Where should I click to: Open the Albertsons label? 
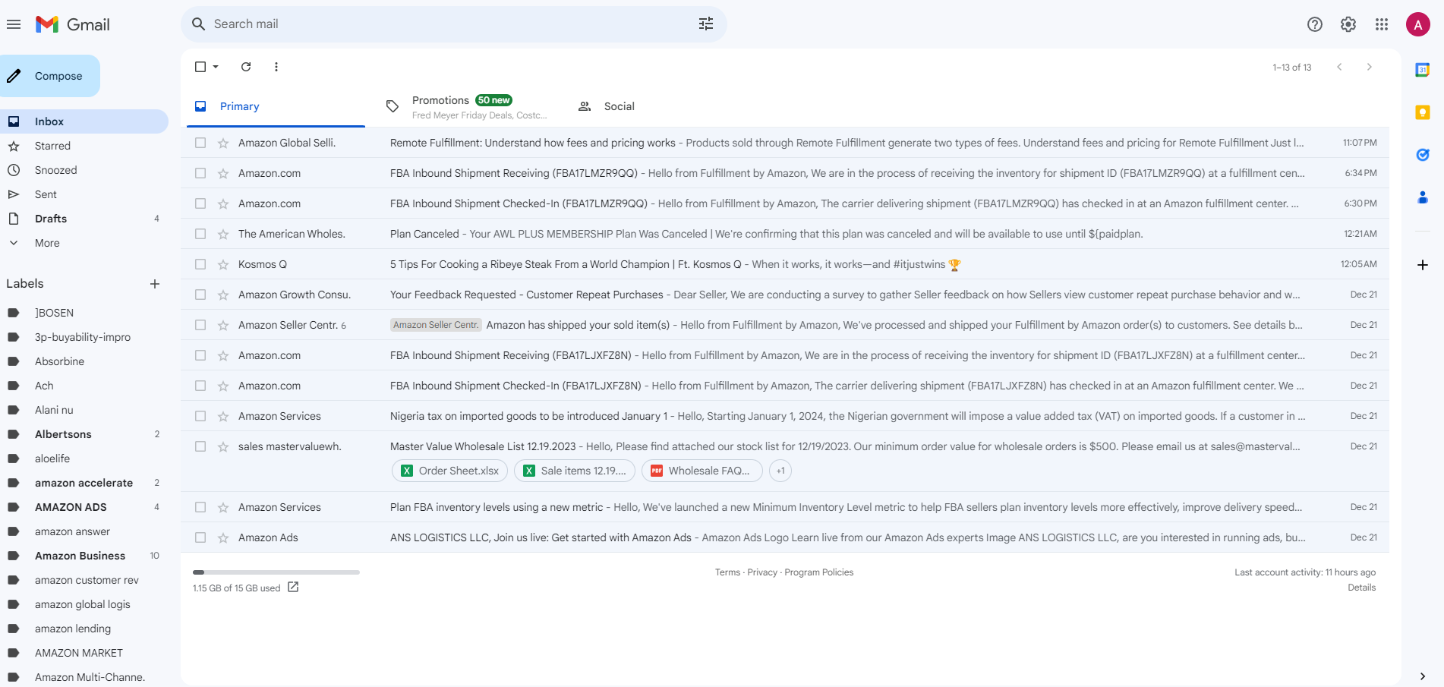point(63,434)
